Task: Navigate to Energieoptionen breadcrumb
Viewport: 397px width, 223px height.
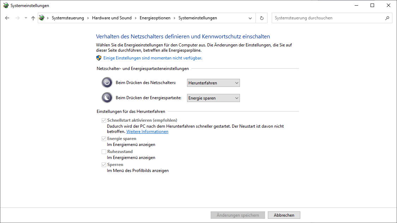Action: (x=155, y=18)
